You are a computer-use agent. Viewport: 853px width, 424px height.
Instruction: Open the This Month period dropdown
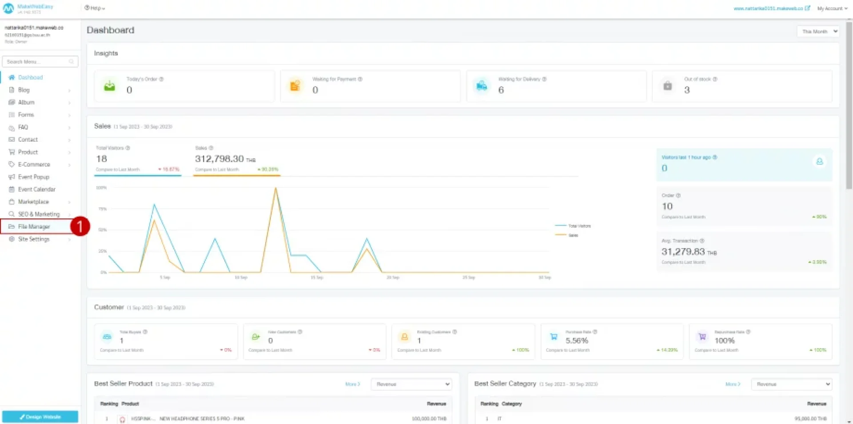[x=819, y=32]
